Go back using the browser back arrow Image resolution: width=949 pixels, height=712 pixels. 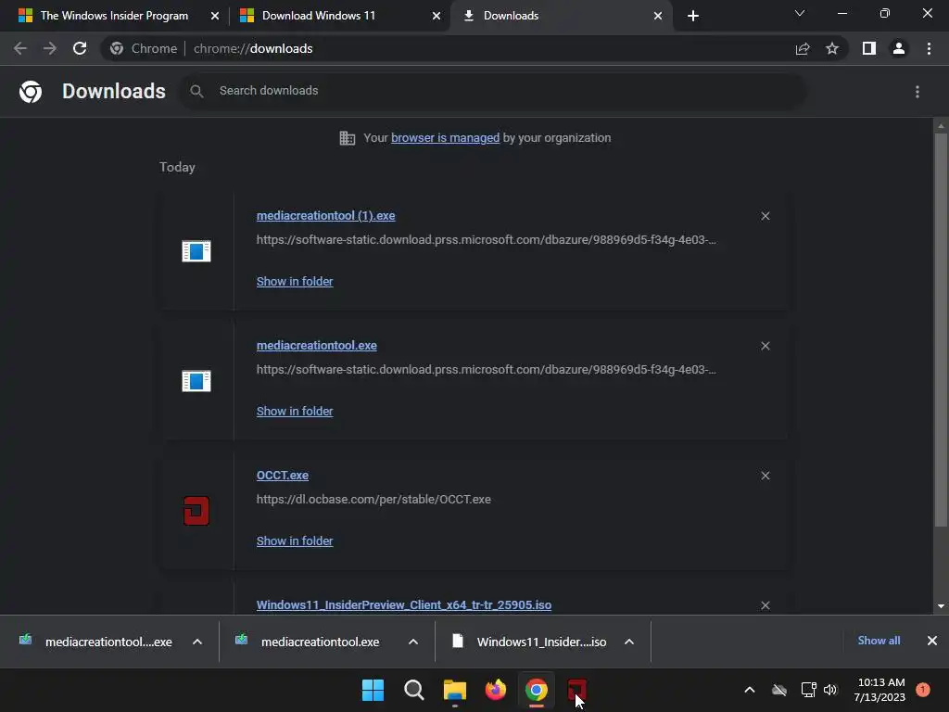pyautogui.click(x=20, y=48)
